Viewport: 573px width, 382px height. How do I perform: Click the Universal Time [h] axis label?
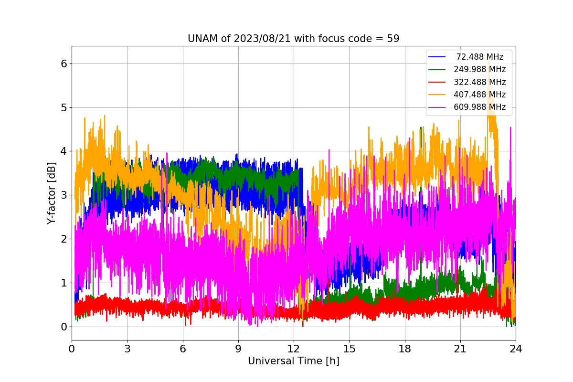point(294,361)
